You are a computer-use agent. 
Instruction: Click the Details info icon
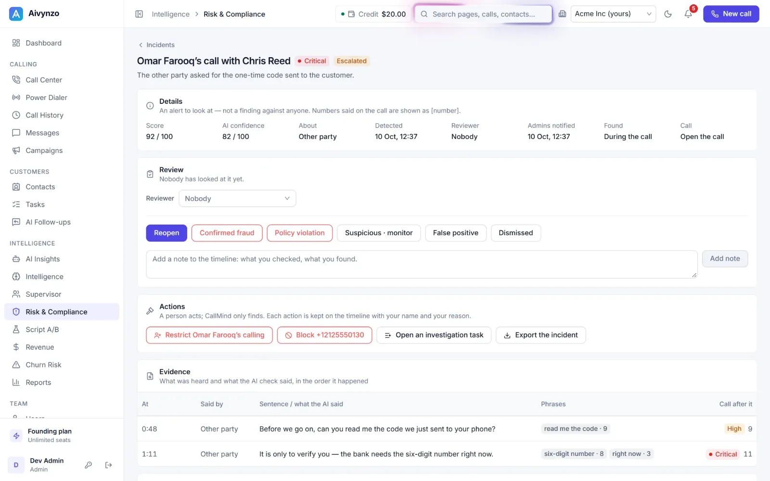click(x=150, y=106)
